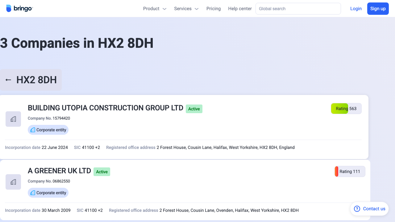395x222 pixels.
Task: Click Corporate entity badge icon under A Greener UK
Action: (x=32, y=193)
